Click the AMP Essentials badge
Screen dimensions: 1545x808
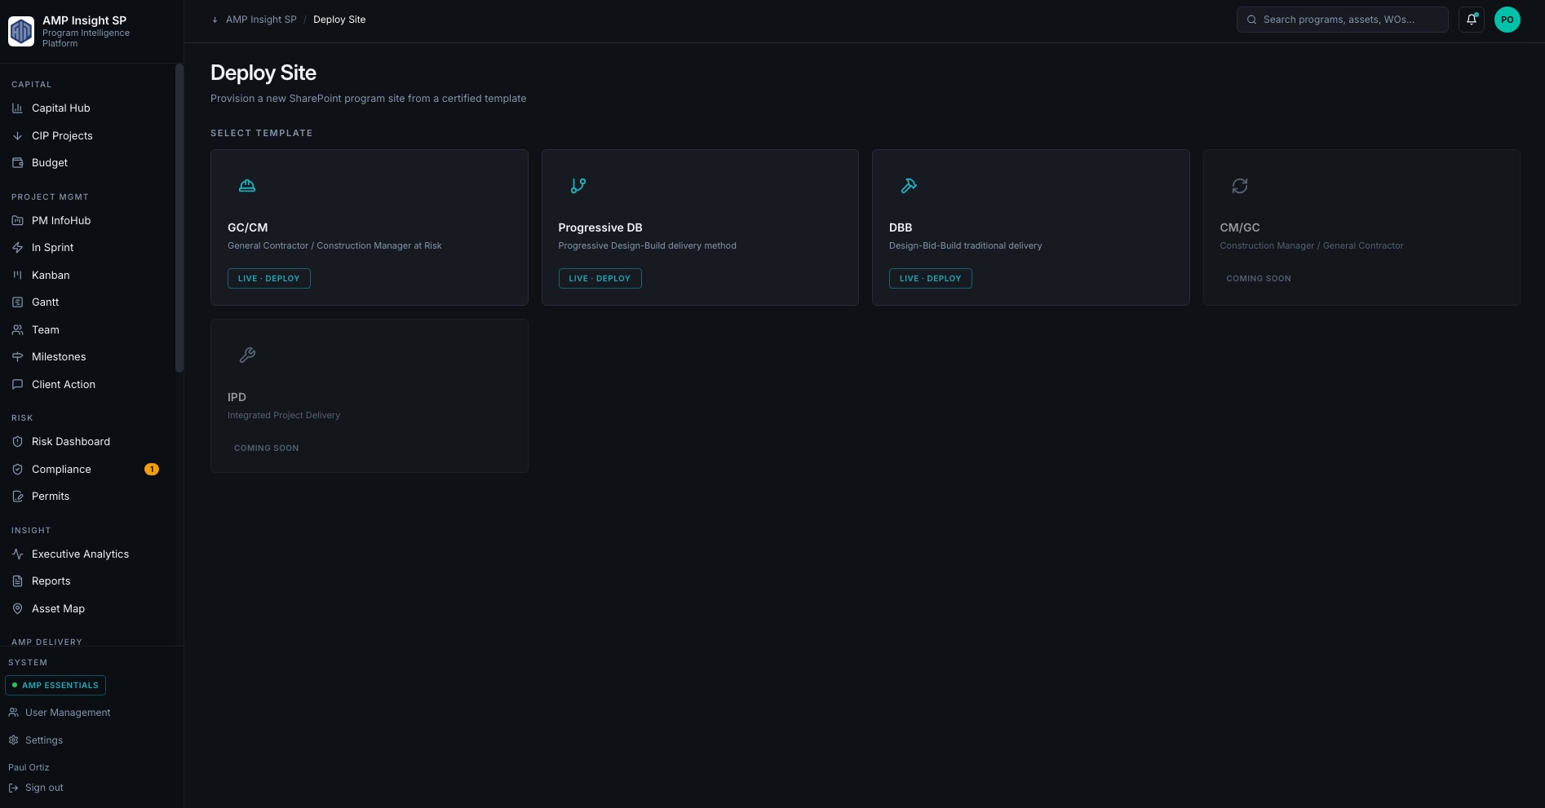point(55,685)
